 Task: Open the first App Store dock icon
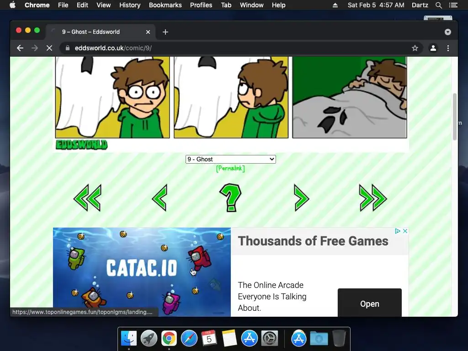[249, 339]
